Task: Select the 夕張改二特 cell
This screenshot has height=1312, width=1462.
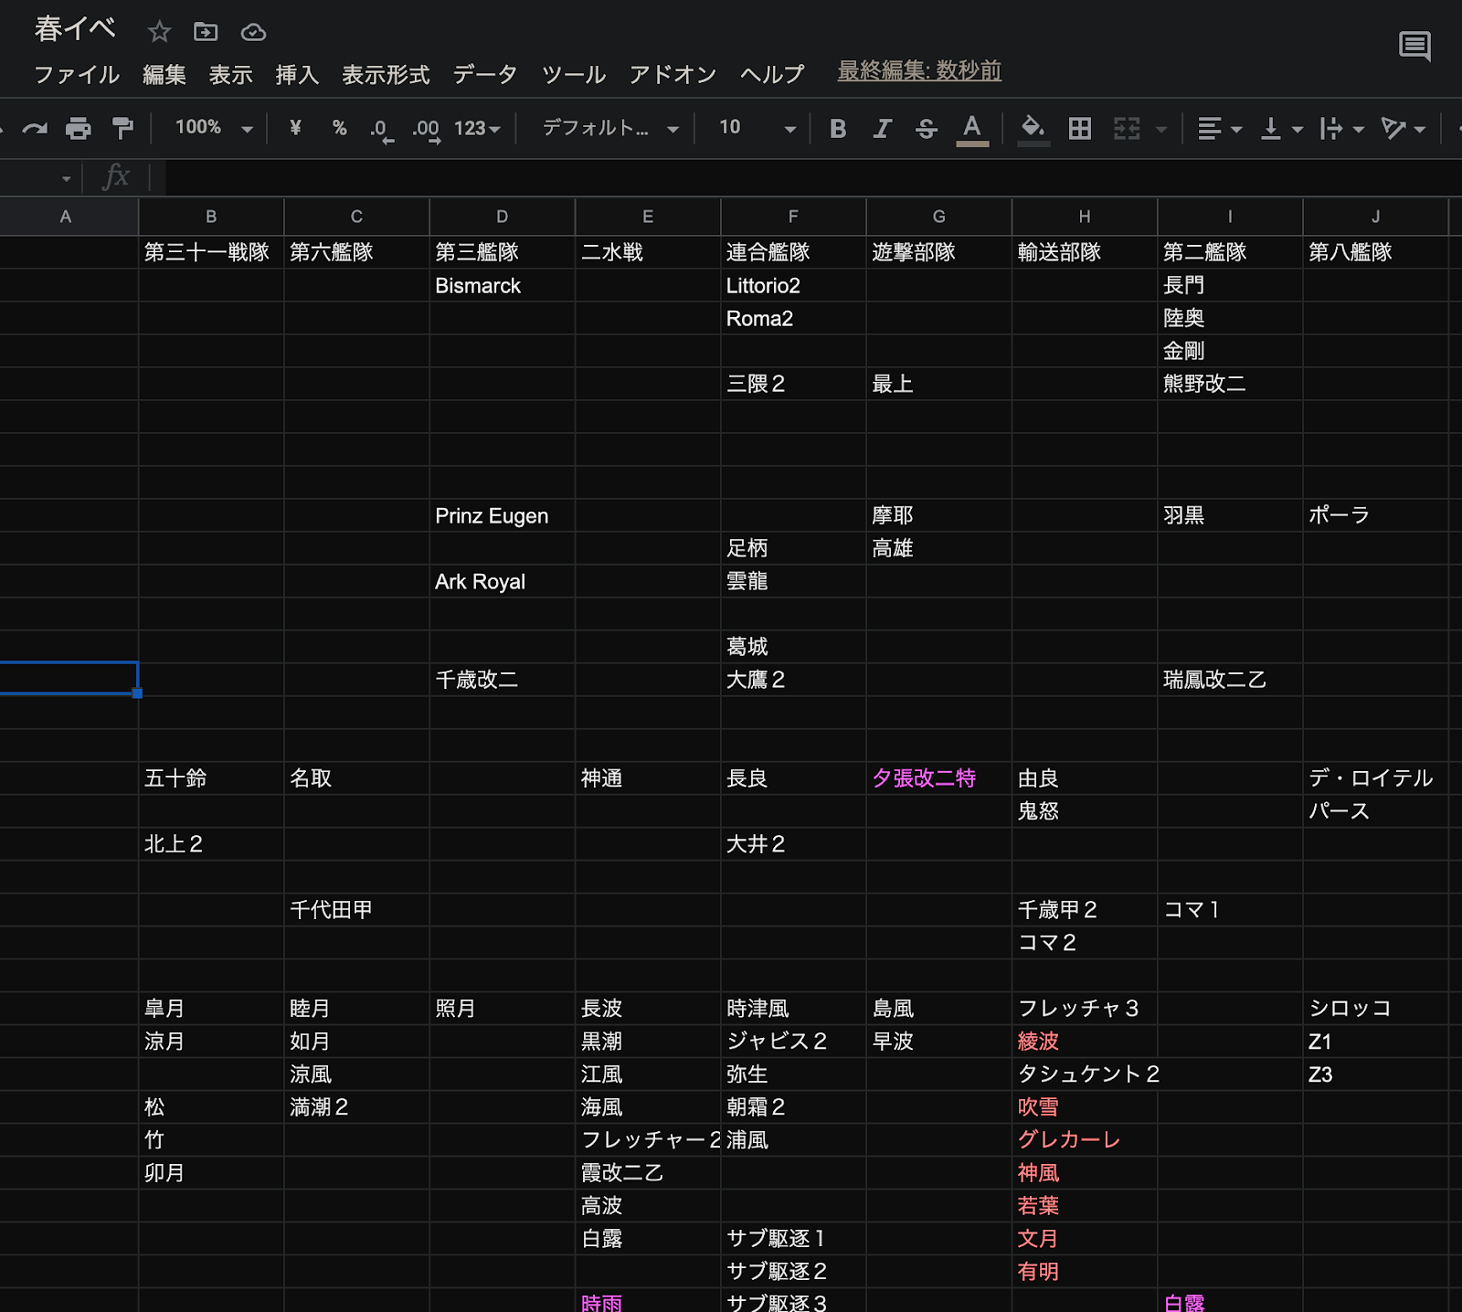Action: click(x=938, y=778)
